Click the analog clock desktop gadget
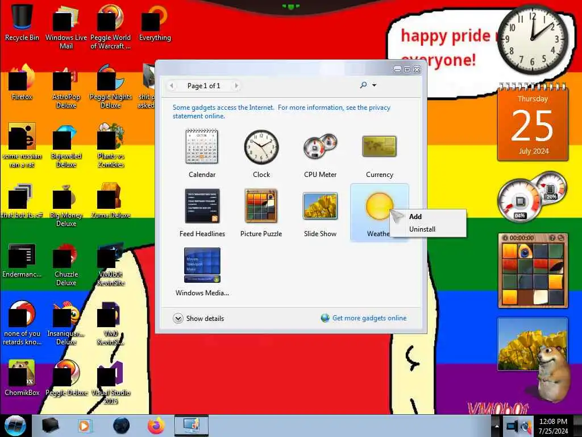Viewport: 582px width, 437px height. 533,39
